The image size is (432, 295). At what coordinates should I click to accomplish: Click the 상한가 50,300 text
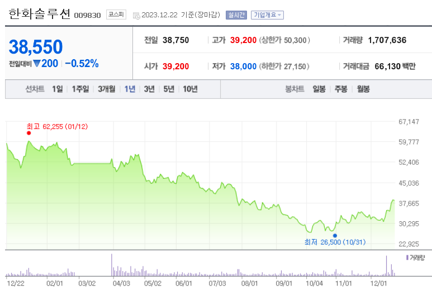(284, 40)
